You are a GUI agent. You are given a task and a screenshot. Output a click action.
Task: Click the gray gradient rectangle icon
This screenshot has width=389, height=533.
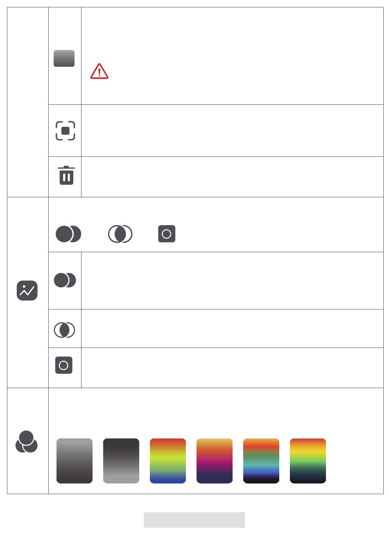pos(64,58)
